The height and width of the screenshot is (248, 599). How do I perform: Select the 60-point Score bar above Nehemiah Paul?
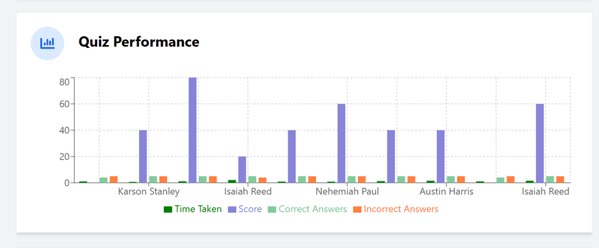tap(342, 143)
